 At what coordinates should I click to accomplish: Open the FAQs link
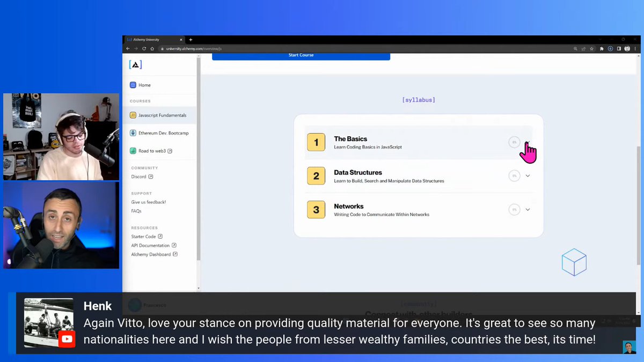tap(136, 211)
